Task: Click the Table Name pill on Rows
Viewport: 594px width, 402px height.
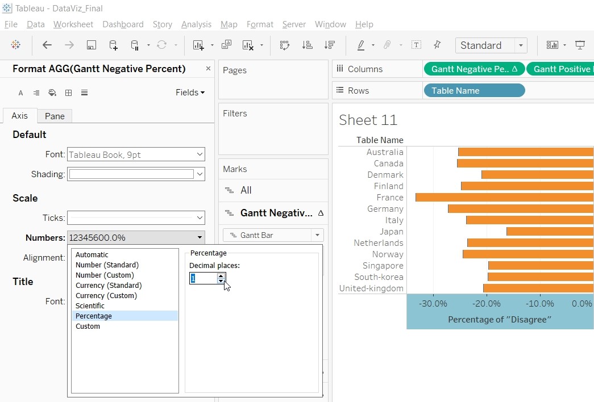Action: point(473,91)
